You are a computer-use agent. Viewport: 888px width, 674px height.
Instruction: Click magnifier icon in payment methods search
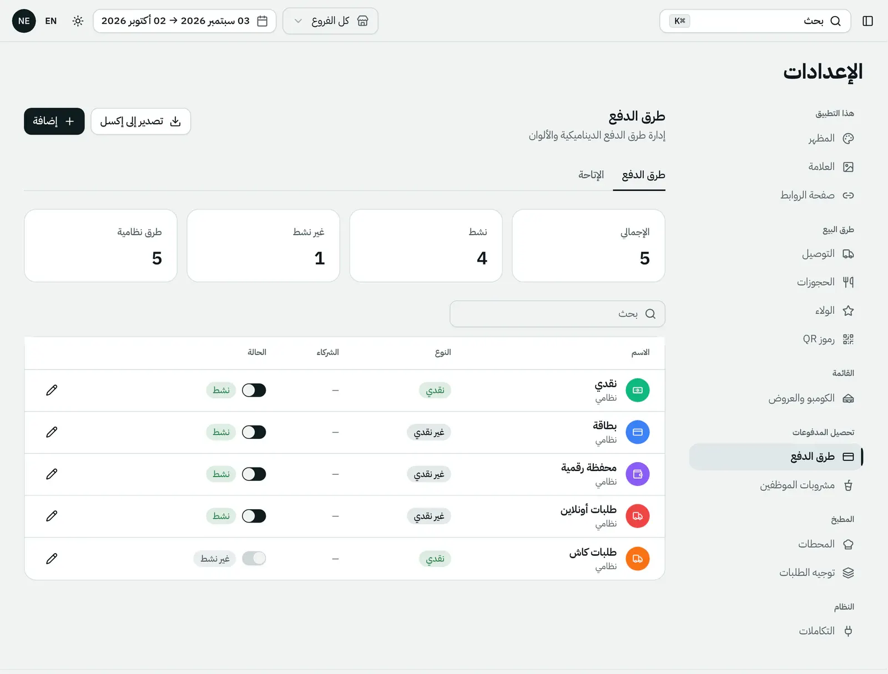[650, 314]
